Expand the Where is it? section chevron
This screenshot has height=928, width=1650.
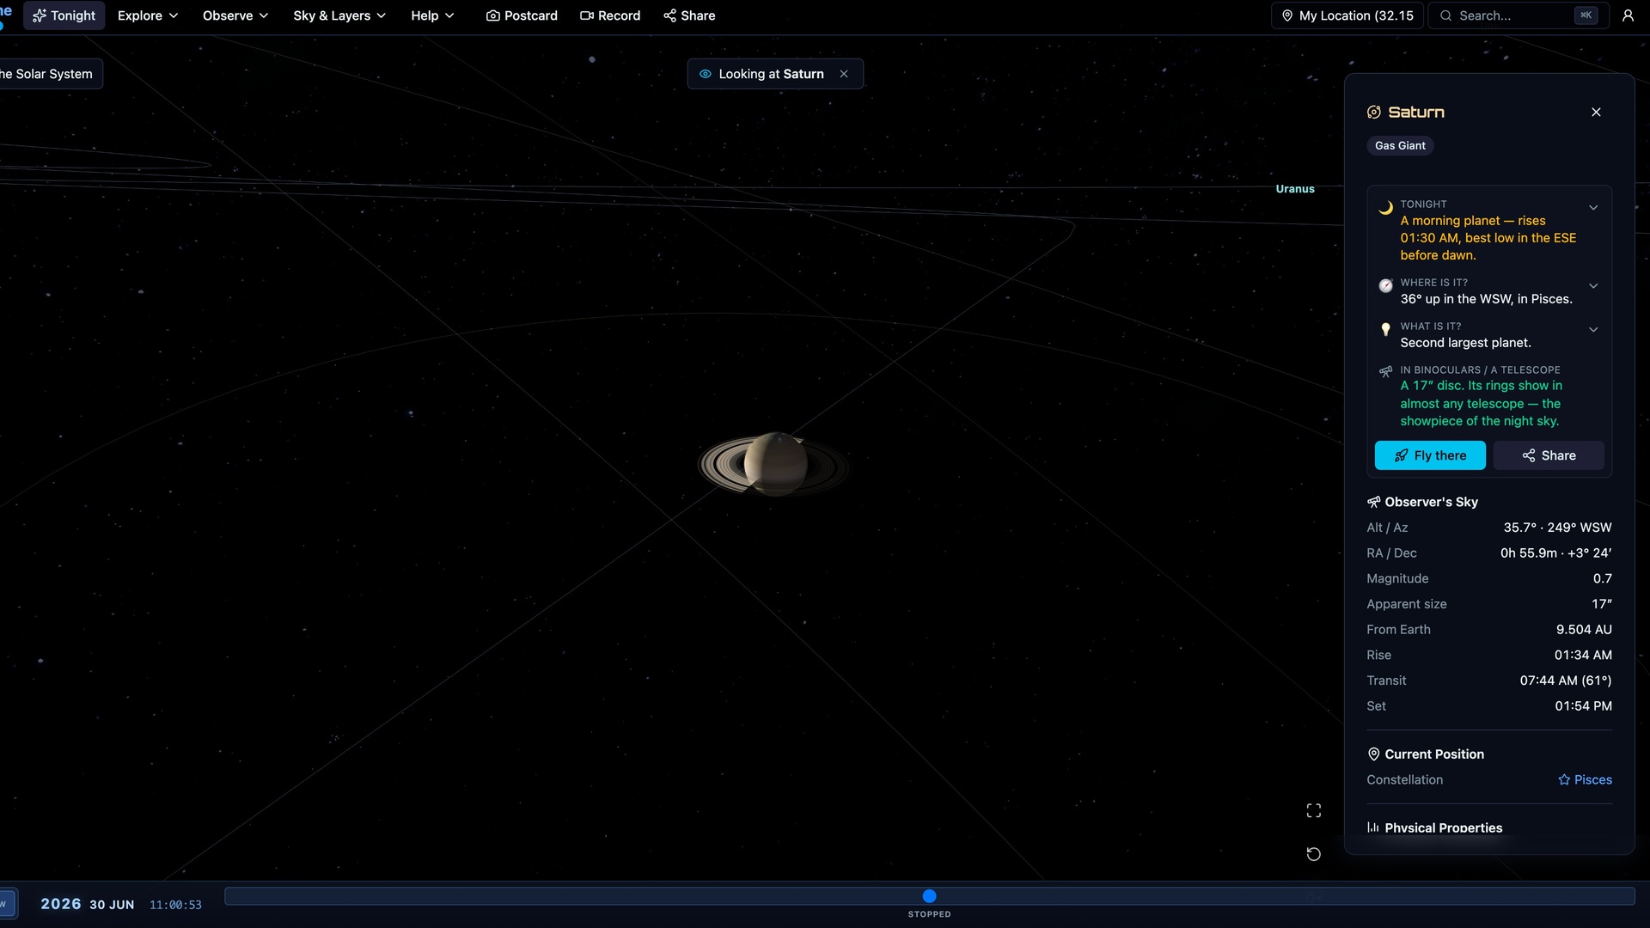tap(1593, 286)
